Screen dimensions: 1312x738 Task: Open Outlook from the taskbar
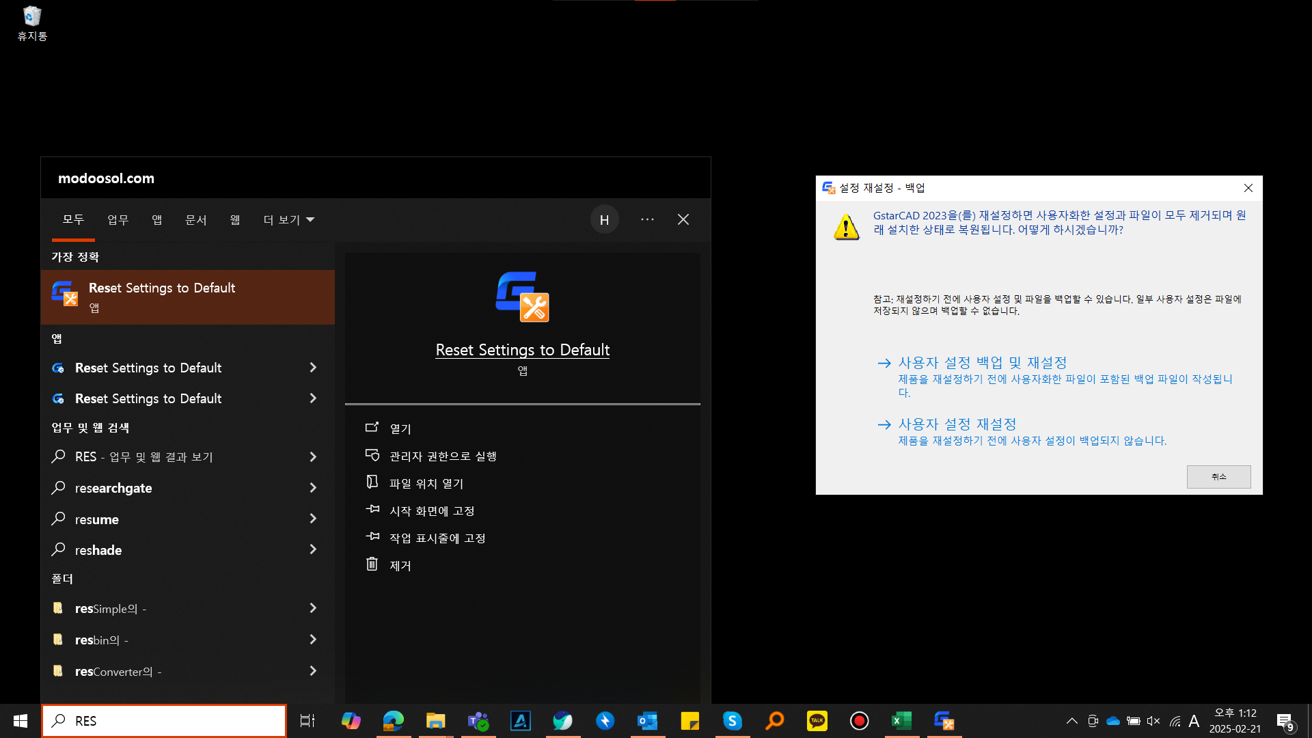coord(647,721)
